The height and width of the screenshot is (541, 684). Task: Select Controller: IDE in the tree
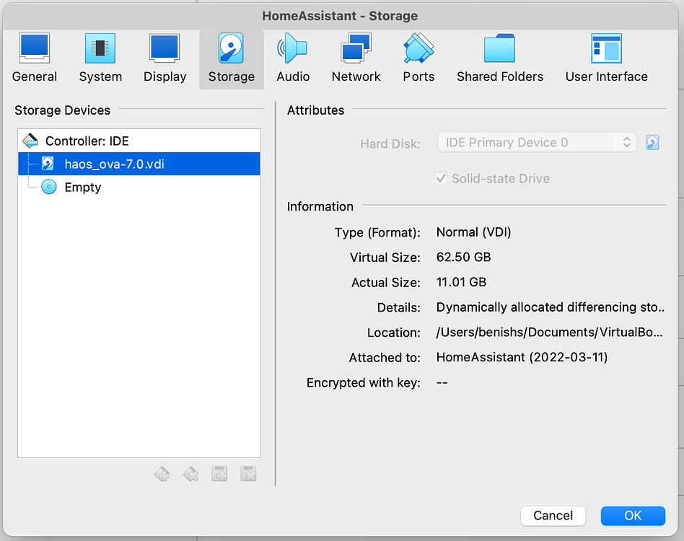click(x=139, y=141)
